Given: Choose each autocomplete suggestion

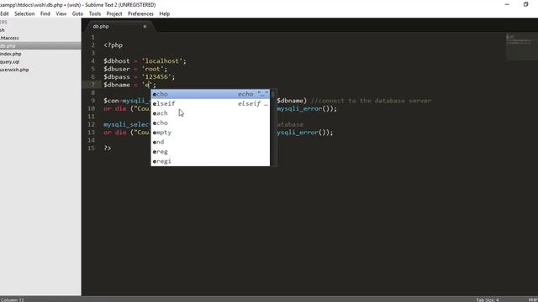Looking at the screenshot, I should tap(210, 113).
